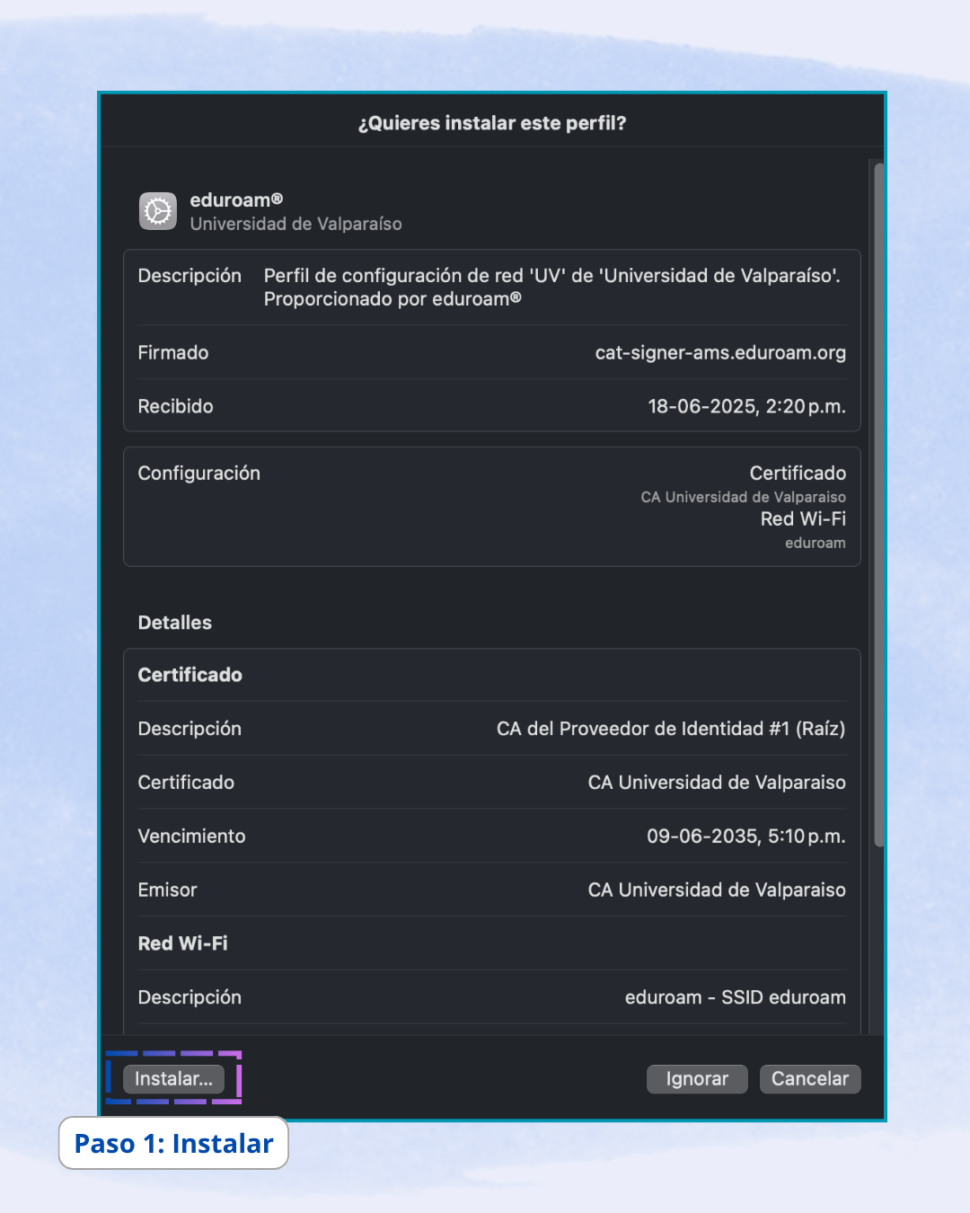Click the bold "Red Wi-Fi" section heading
970x1213 pixels.
click(183, 943)
